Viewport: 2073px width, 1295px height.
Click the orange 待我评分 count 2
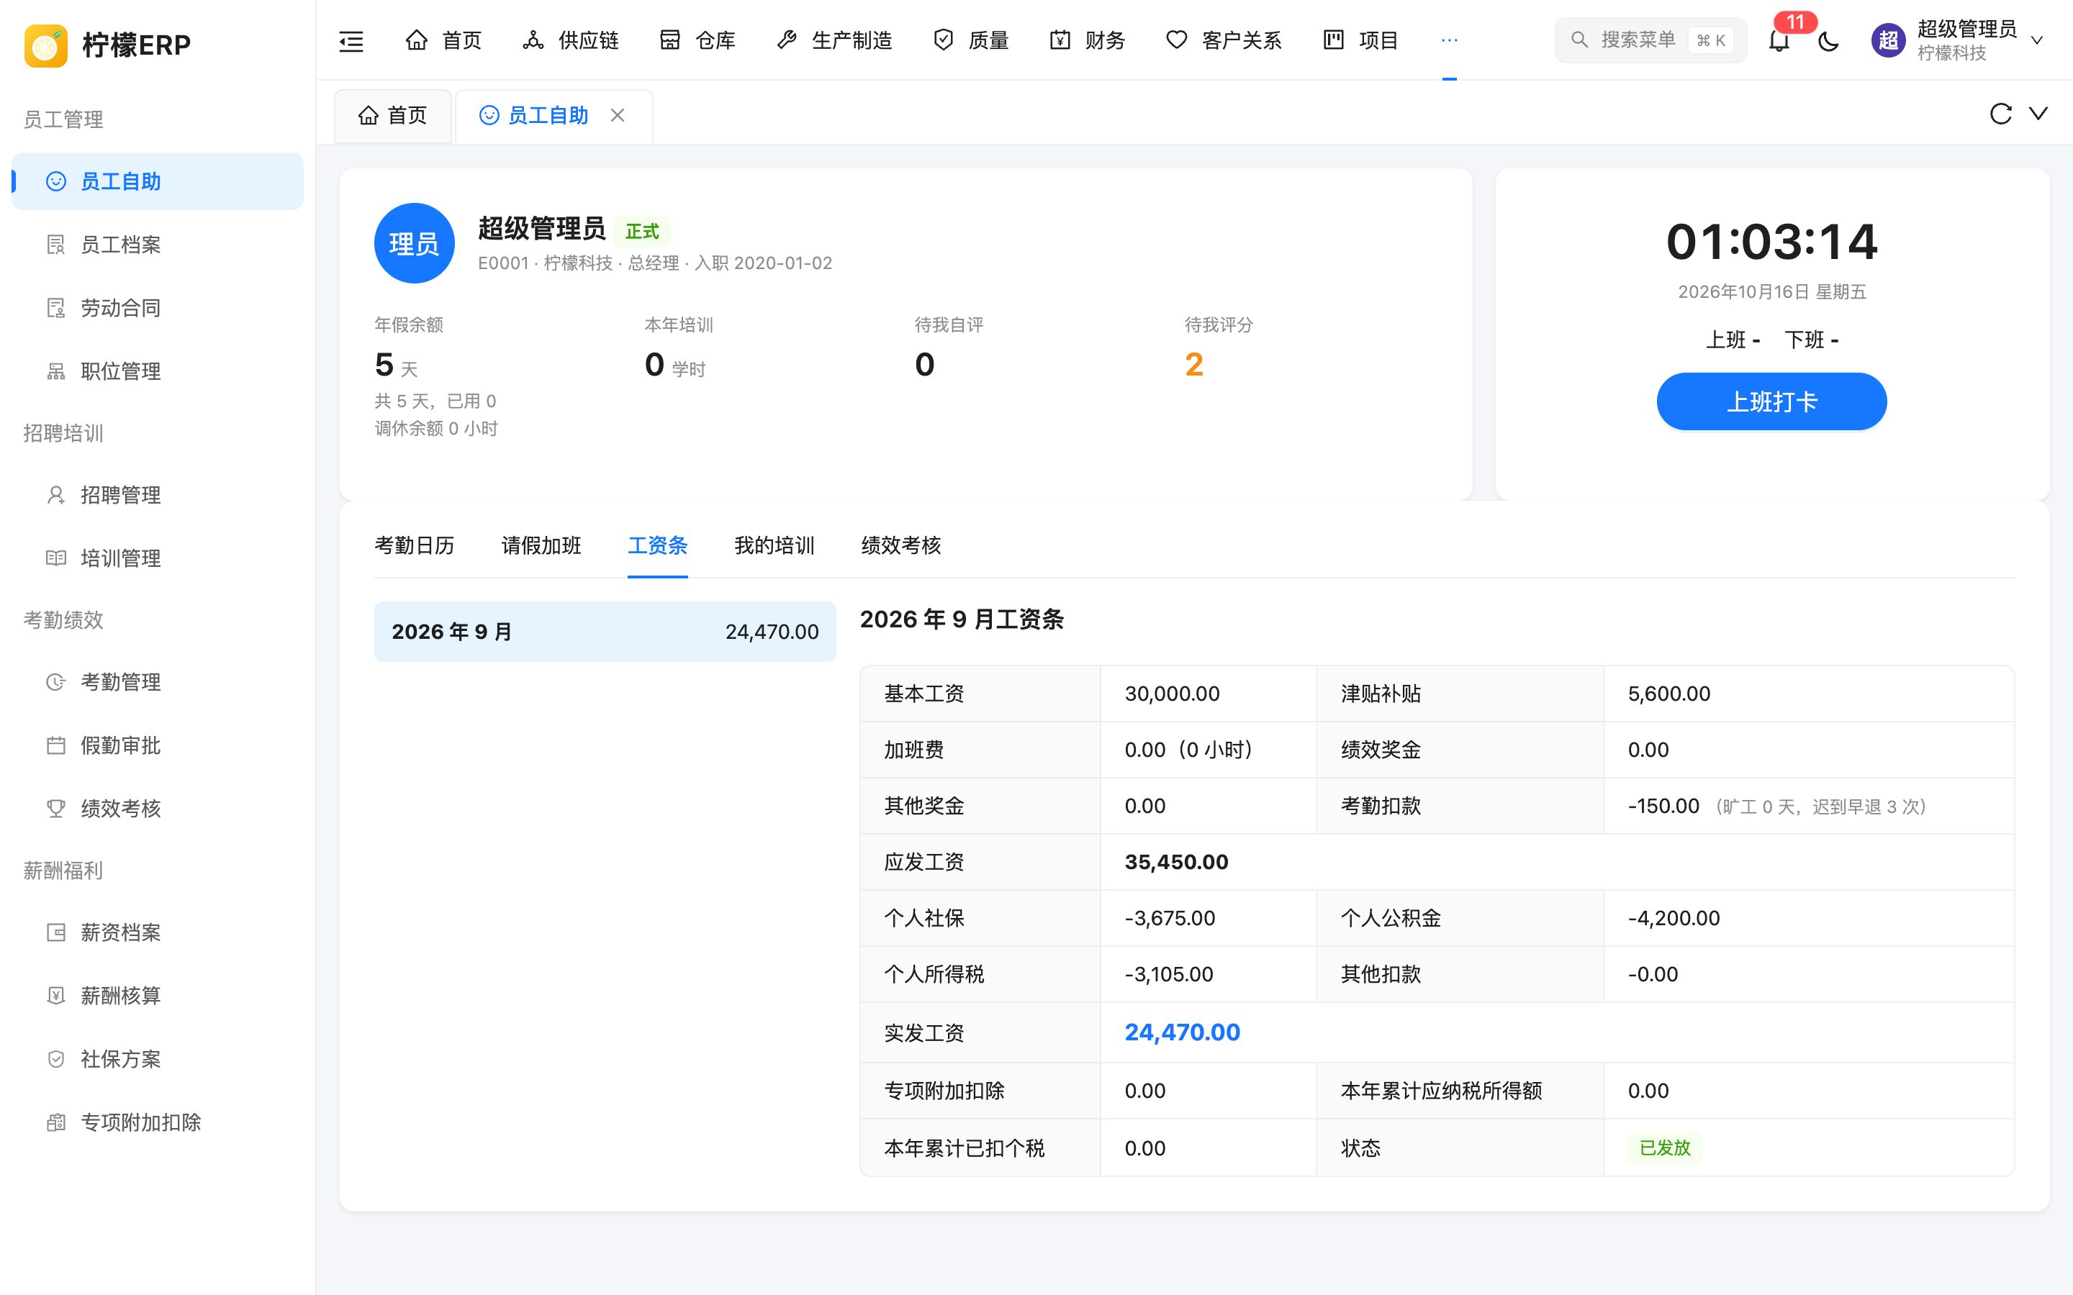pos(1194,365)
